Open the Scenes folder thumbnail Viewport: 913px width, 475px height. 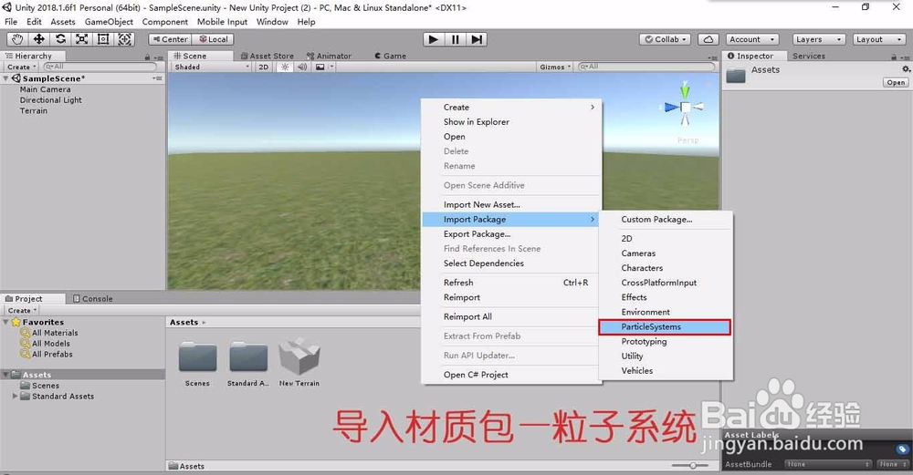click(x=197, y=357)
